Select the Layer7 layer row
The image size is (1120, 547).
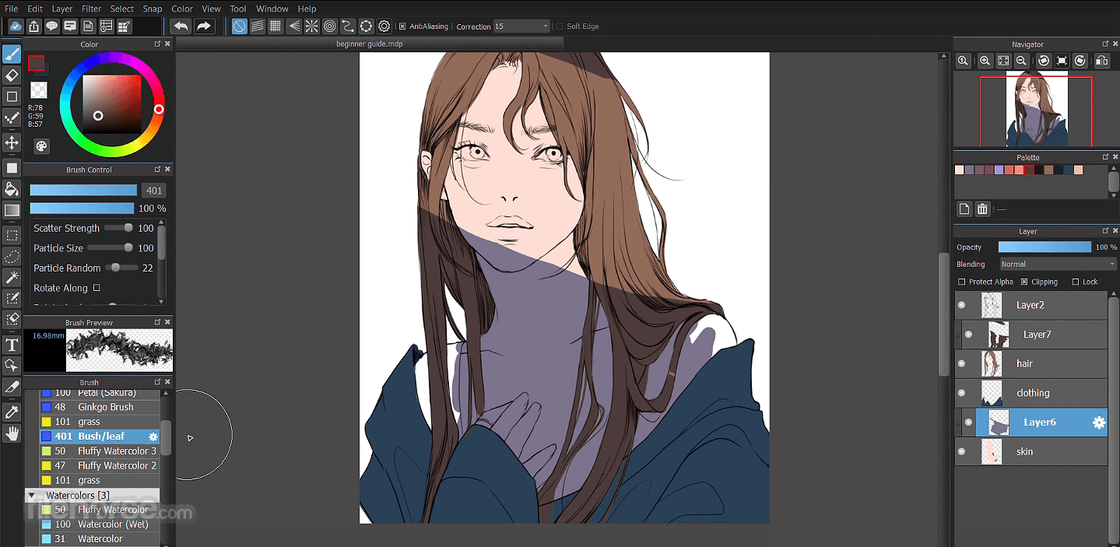pos(1034,335)
